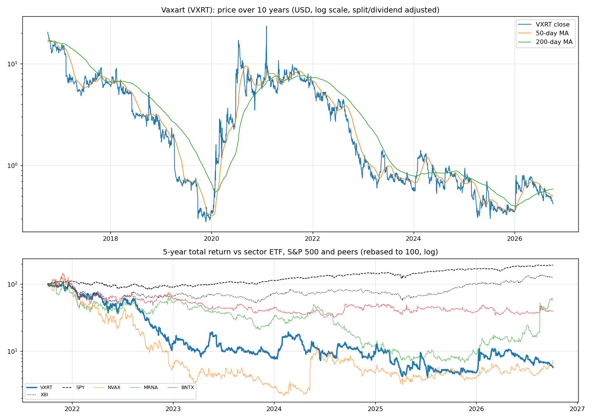Click '2026' on the top chart's x-axis

515,239
